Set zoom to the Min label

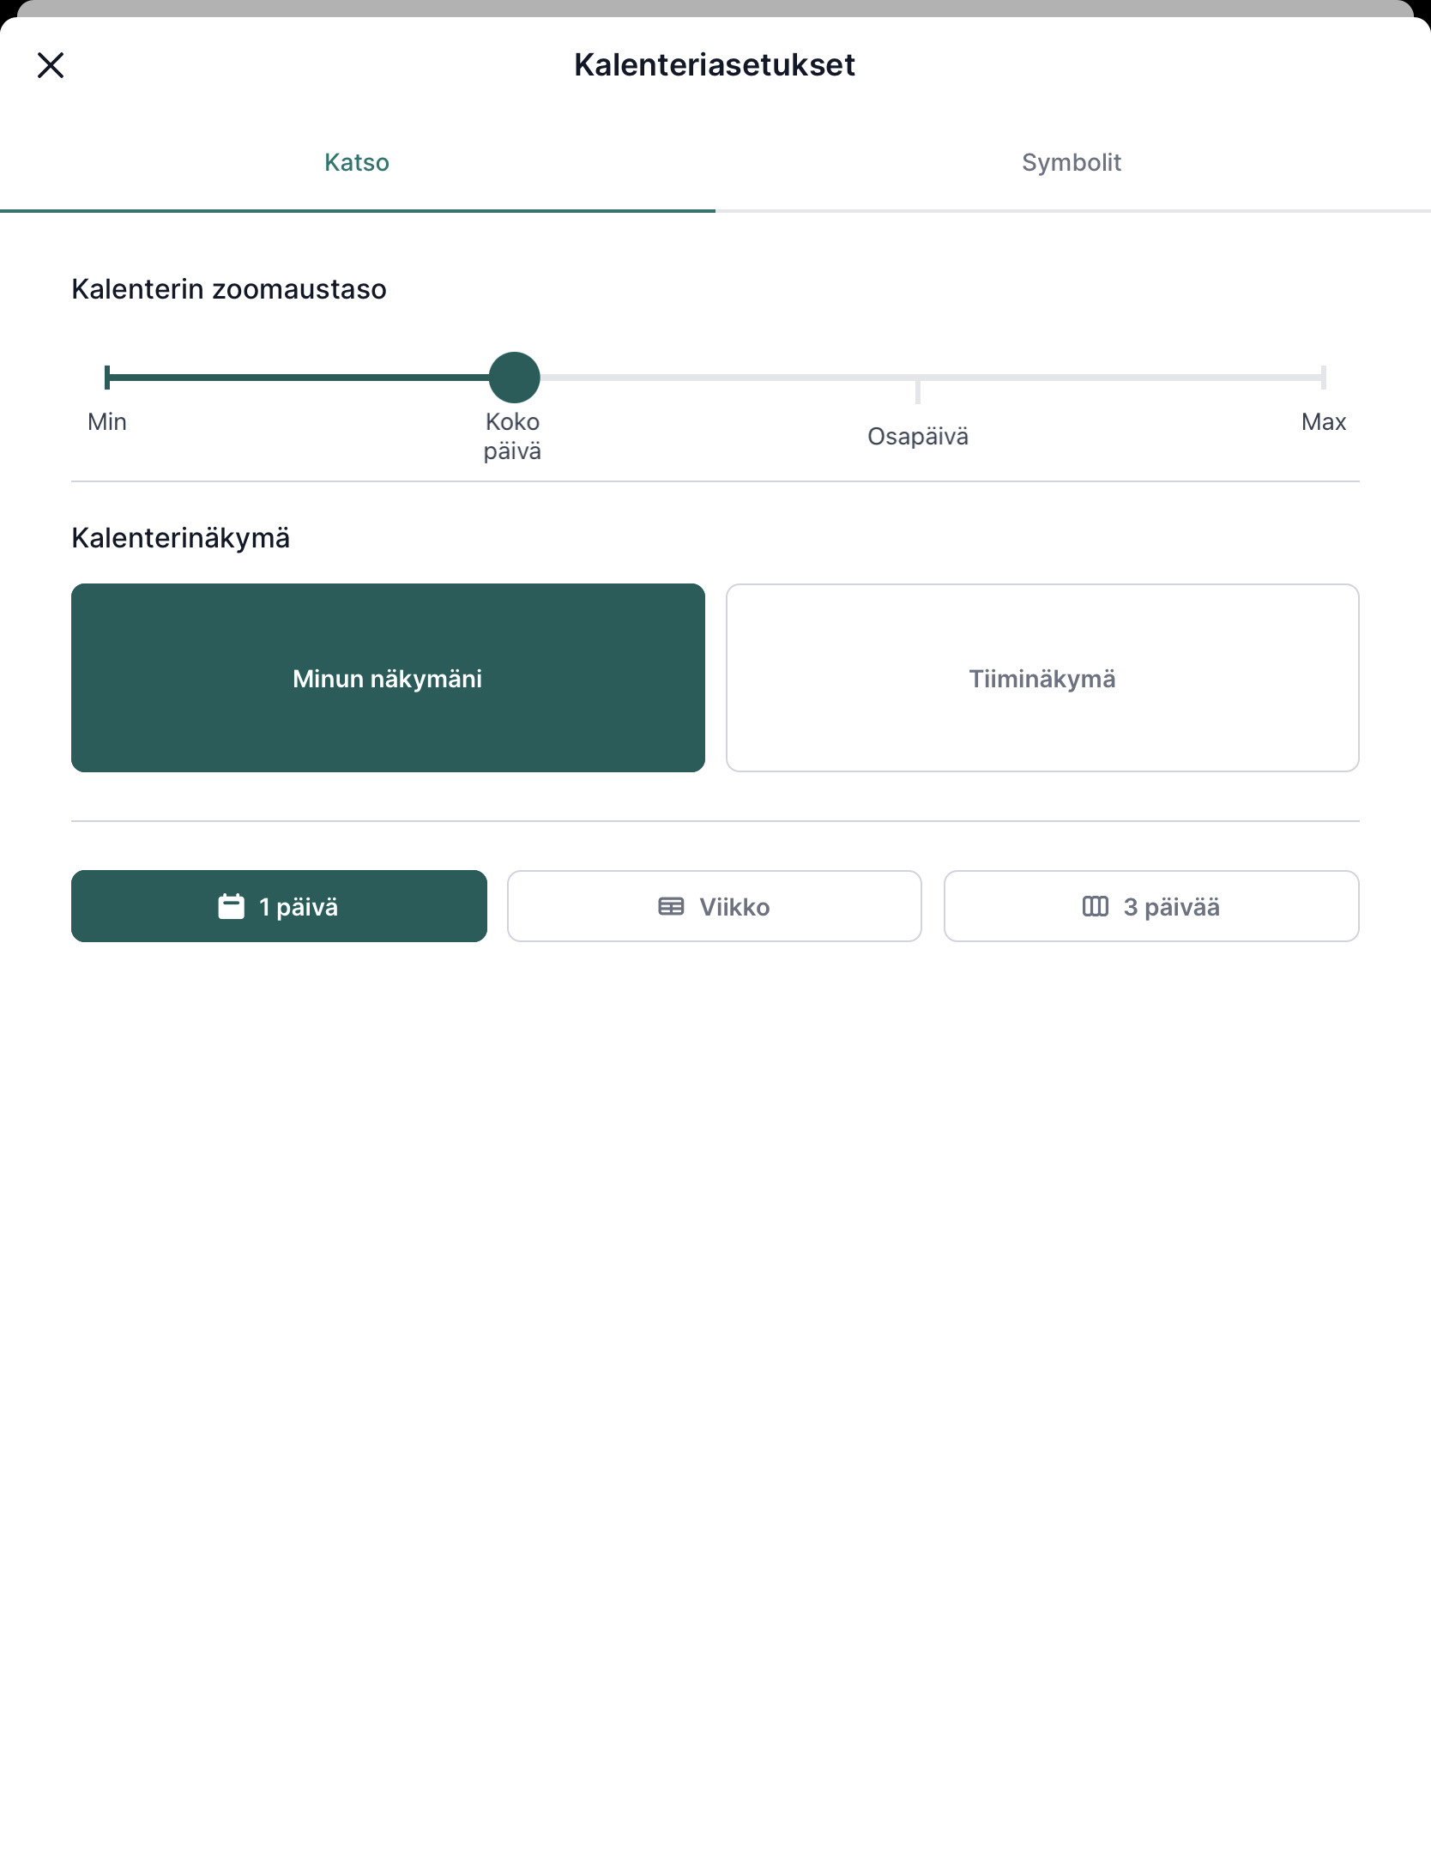107,422
